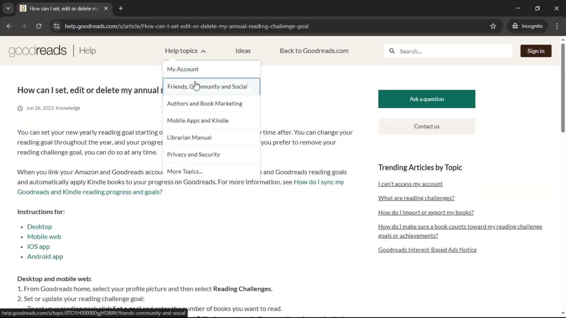This screenshot has width=566, height=318.
Task: Click the Contact us button
Action: pyautogui.click(x=427, y=126)
